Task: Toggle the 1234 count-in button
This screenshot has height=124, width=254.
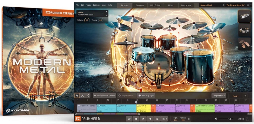Action: pyautogui.click(x=164, y=119)
